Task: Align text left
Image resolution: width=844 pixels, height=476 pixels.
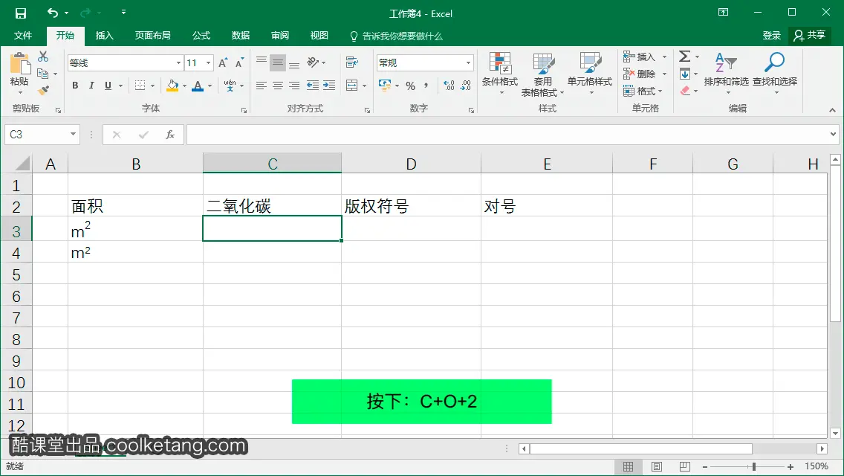Action: click(x=262, y=86)
